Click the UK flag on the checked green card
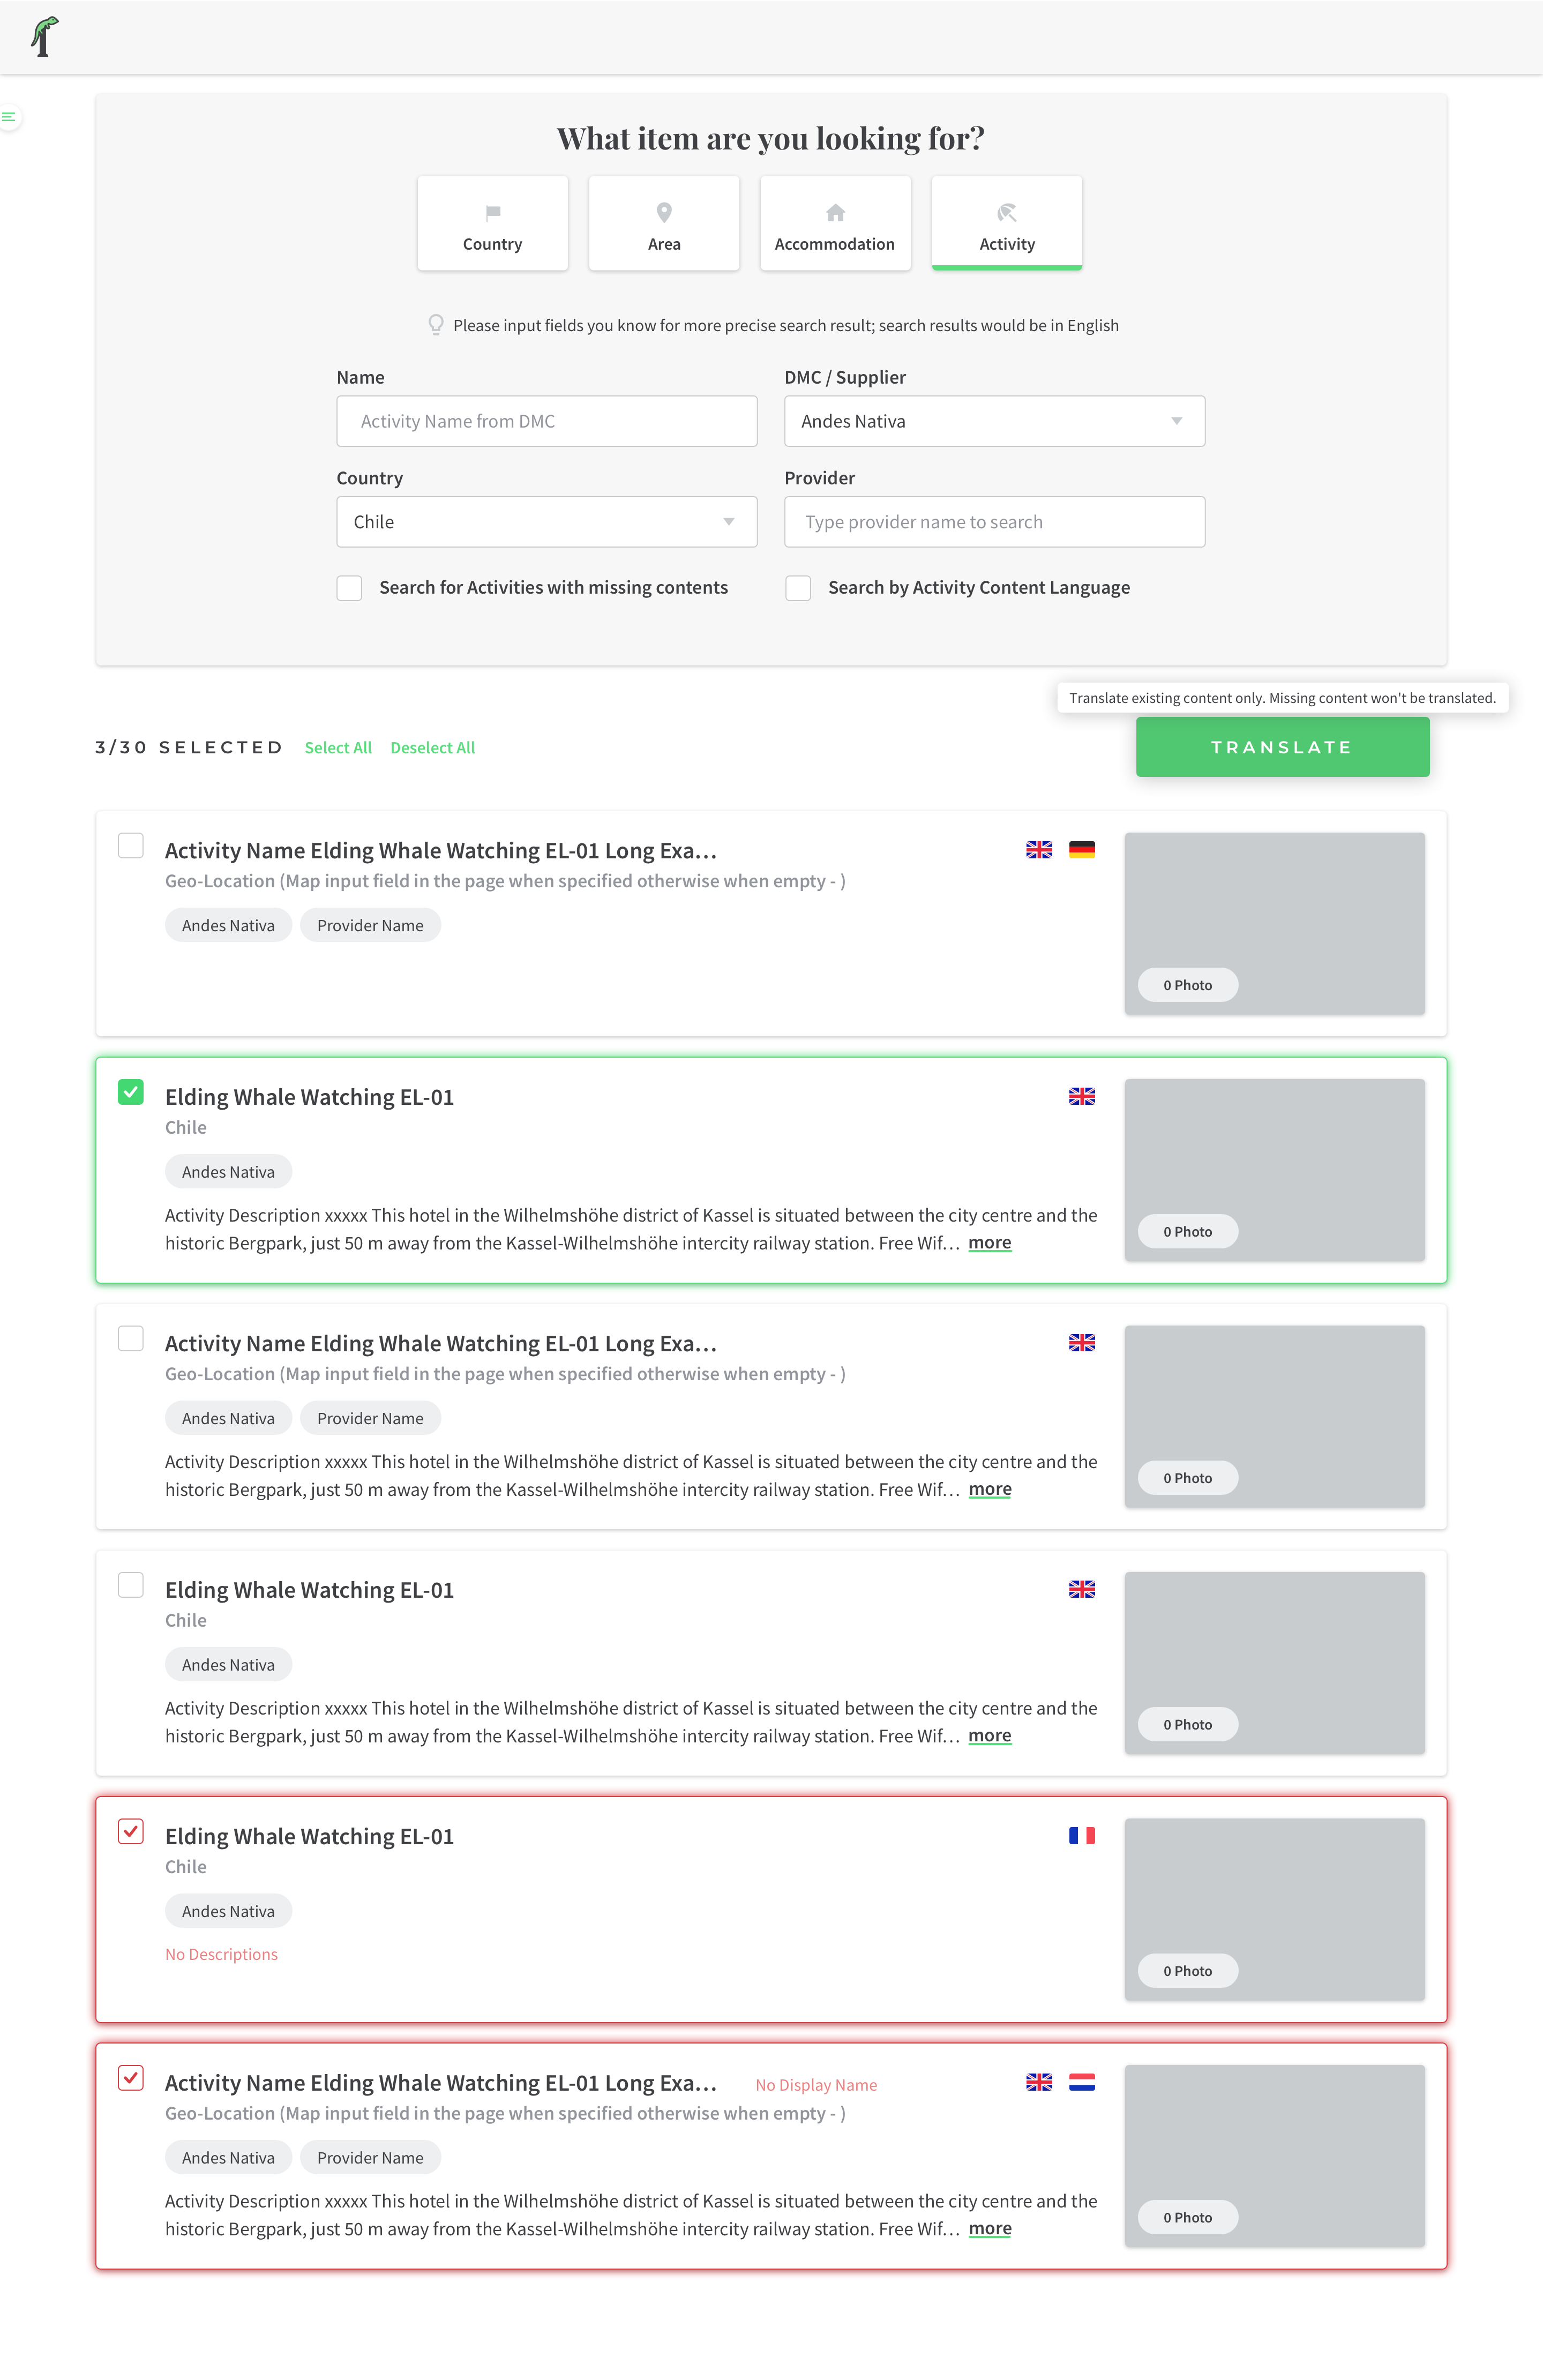This screenshot has height=2380, width=1543. point(1081,1096)
